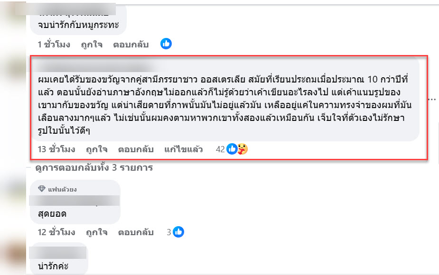Click ตอบกลับ under the long highlighted comment
439x275 pixels.
pyautogui.click(x=135, y=149)
